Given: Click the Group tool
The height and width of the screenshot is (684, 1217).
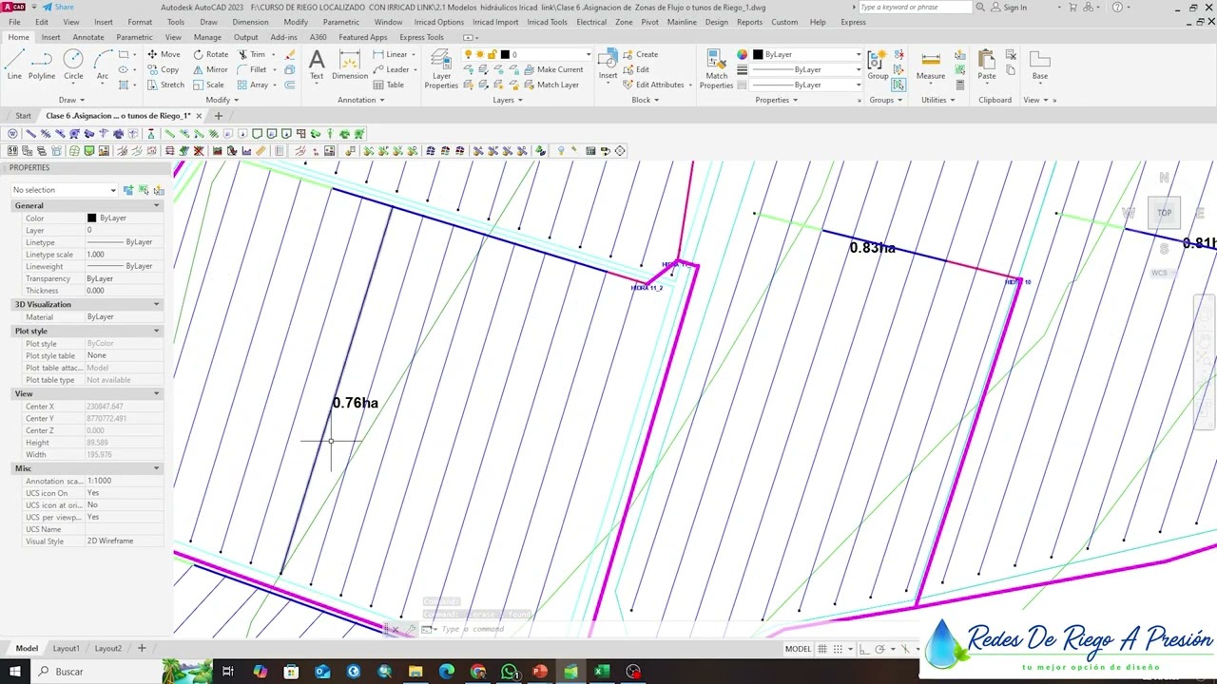Looking at the screenshot, I should pos(878,65).
